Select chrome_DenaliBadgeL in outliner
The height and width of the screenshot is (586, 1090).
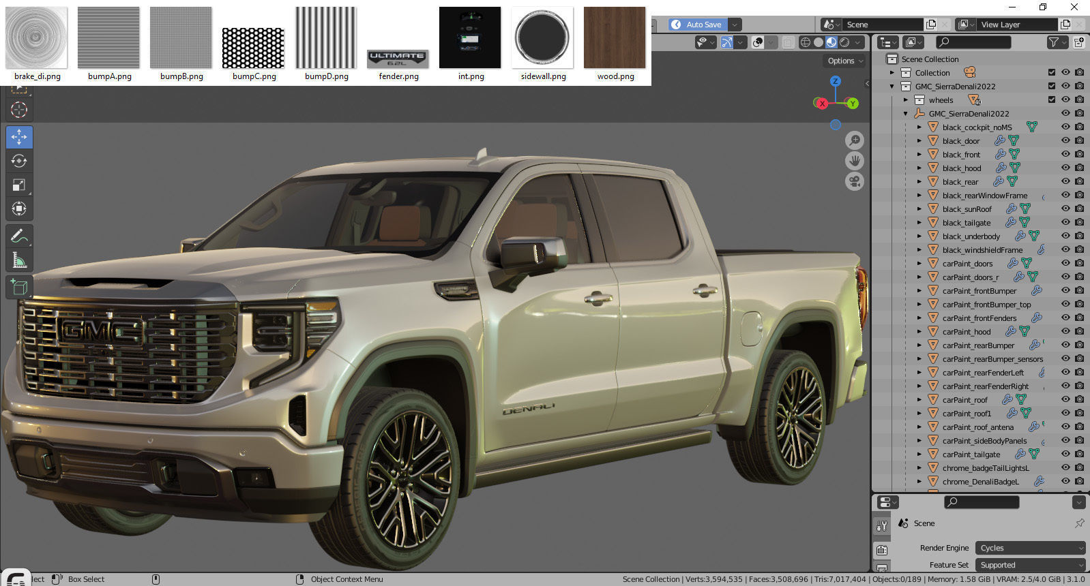(x=980, y=481)
